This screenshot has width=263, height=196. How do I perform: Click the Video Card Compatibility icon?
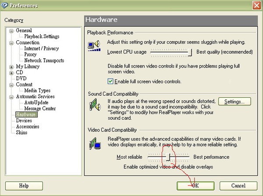[x=95, y=143]
